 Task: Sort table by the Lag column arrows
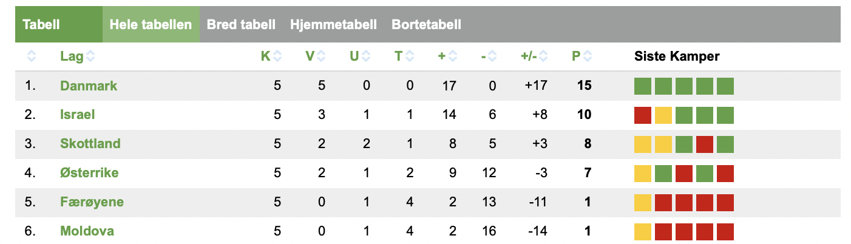(90, 56)
